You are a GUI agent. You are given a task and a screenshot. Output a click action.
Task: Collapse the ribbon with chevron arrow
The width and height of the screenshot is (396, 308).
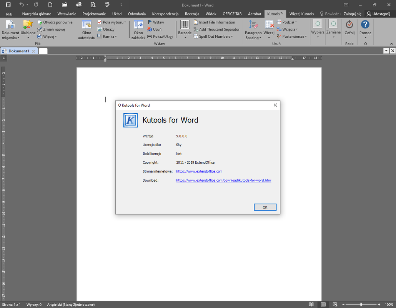point(391,44)
